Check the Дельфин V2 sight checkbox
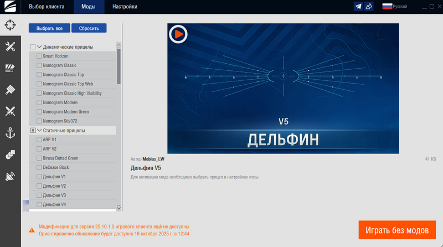 click(39, 186)
